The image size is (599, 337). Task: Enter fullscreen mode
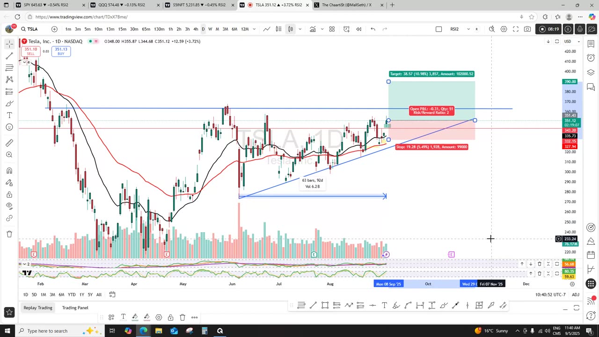click(516, 29)
